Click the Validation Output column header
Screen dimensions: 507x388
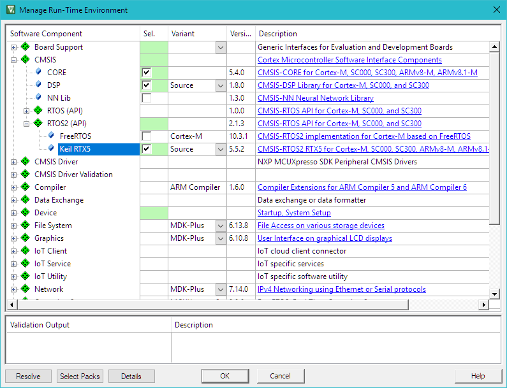click(x=89, y=325)
